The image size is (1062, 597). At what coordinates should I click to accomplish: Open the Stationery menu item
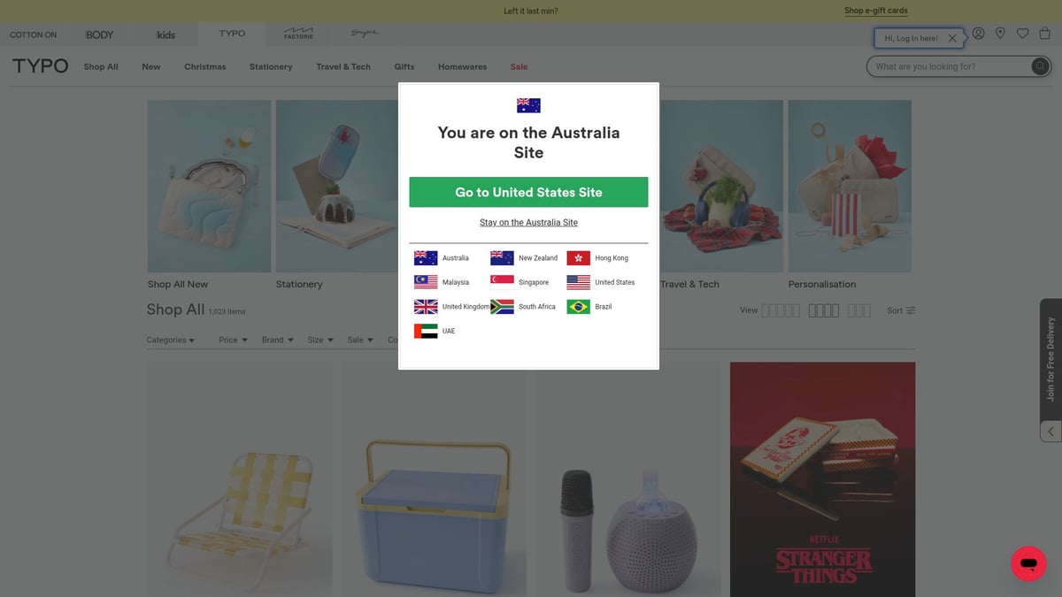[271, 66]
